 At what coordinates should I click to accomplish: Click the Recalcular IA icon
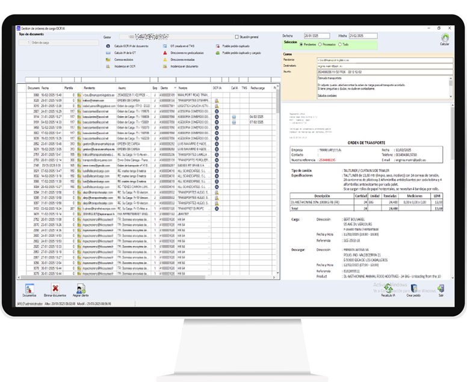click(x=388, y=289)
